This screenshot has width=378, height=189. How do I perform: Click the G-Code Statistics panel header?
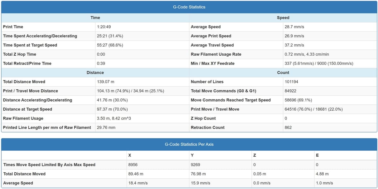pos(189,7)
